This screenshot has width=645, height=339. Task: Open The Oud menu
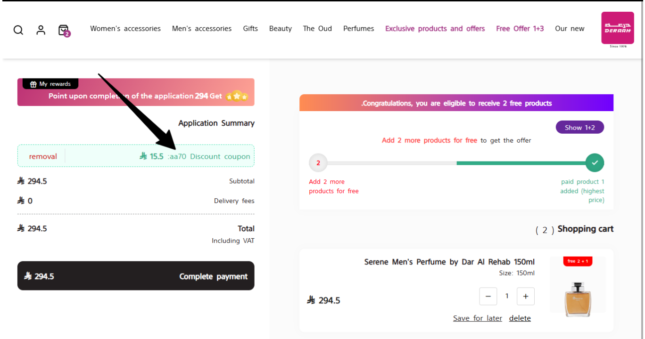click(x=317, y=29)
